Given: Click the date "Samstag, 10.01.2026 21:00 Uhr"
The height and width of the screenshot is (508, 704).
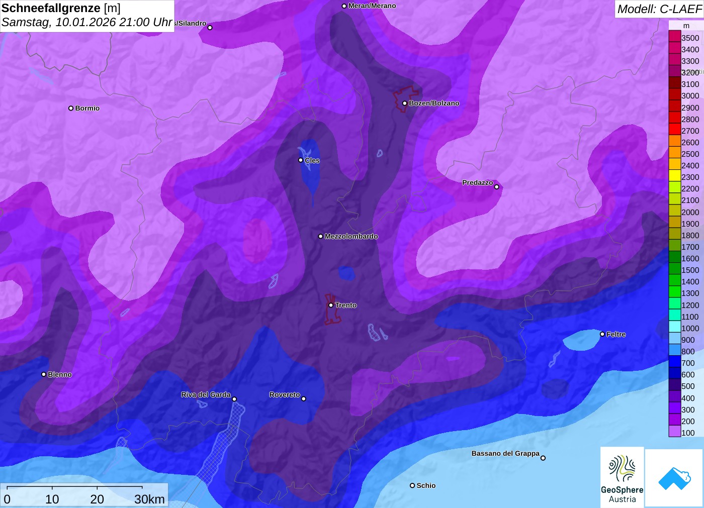Looking at the screenshot, I should pyautogui.click(x=87, y=23).
